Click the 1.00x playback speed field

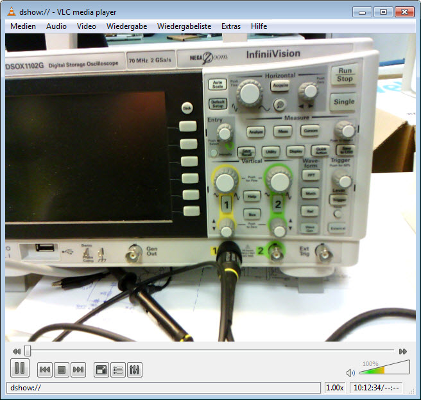click(x=334, y=388)
